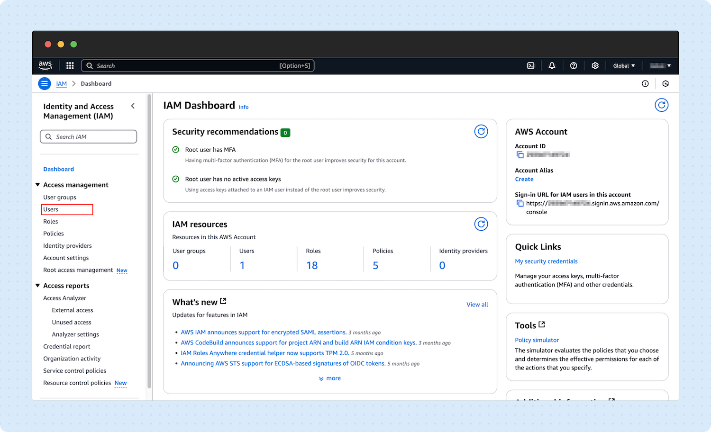Open the Policy simulator link
The height and width of the screenshot is (432, 711).
point(537,340)
